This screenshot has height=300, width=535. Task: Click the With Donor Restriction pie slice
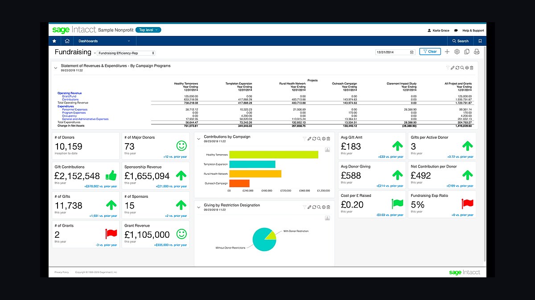point(271,235)
